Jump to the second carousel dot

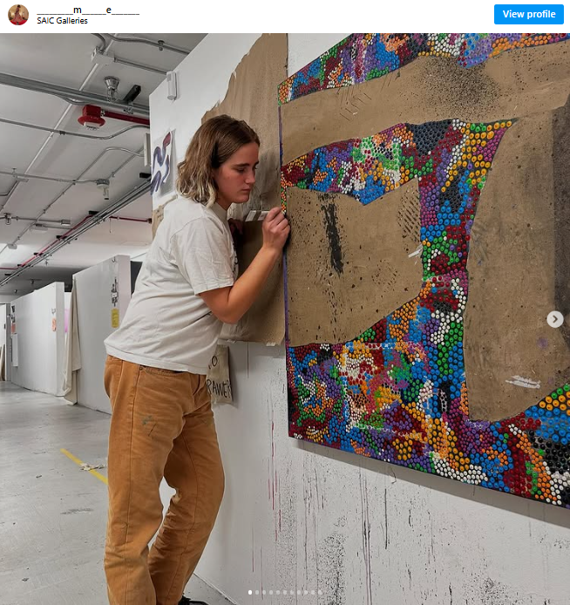click(257, 592)
